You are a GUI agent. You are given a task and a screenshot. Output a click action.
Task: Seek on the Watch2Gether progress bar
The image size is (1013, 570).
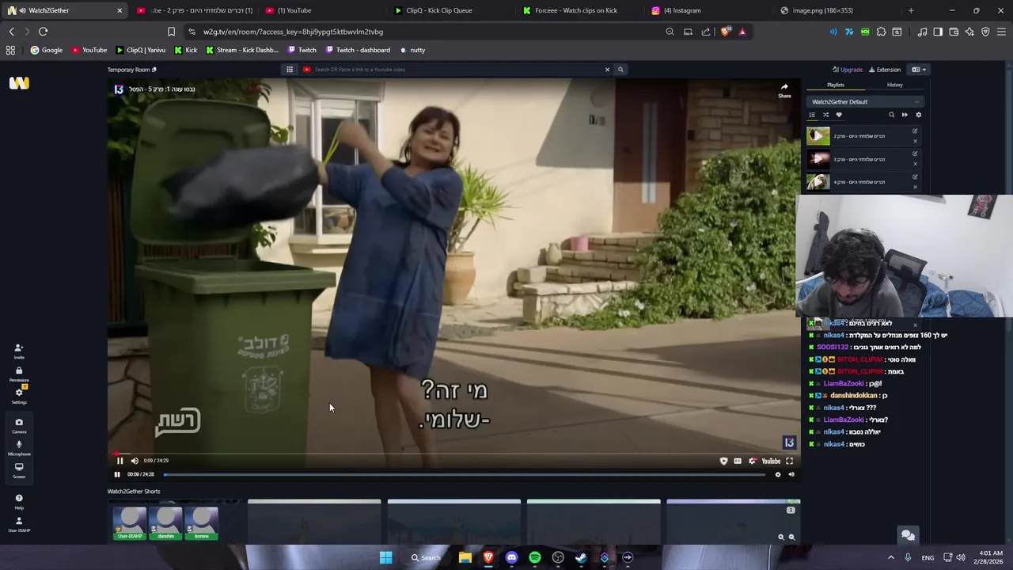coord(465,474)
